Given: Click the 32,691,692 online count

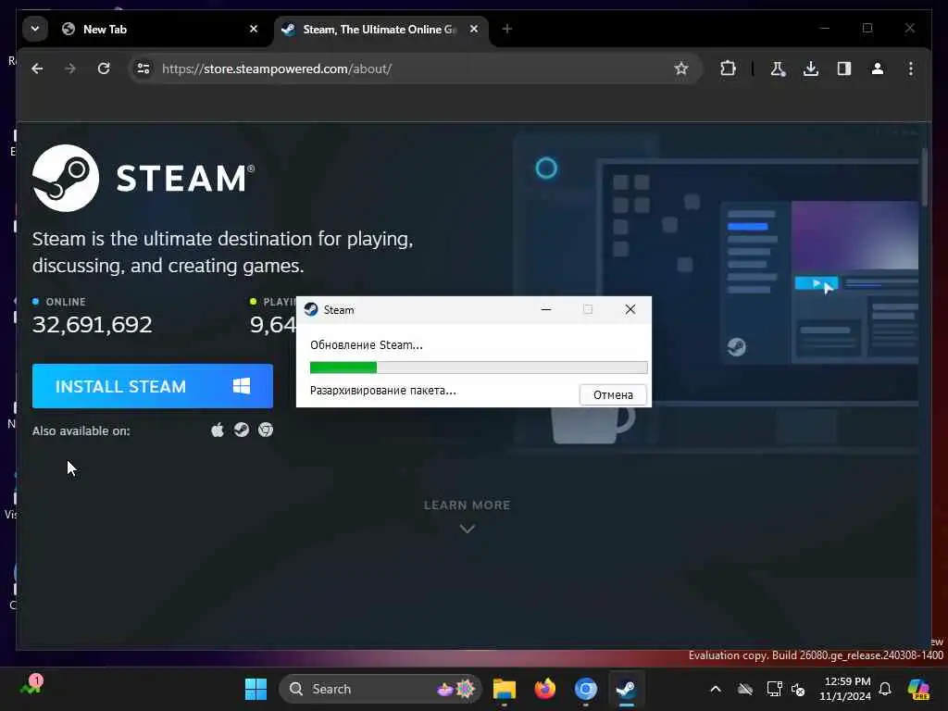Looking at the screenshot, I should (x=92, y=325).
